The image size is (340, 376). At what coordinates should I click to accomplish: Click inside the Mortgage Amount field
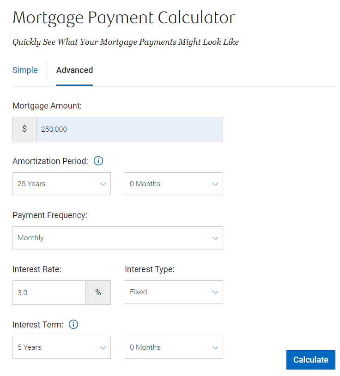pos(129,129)
